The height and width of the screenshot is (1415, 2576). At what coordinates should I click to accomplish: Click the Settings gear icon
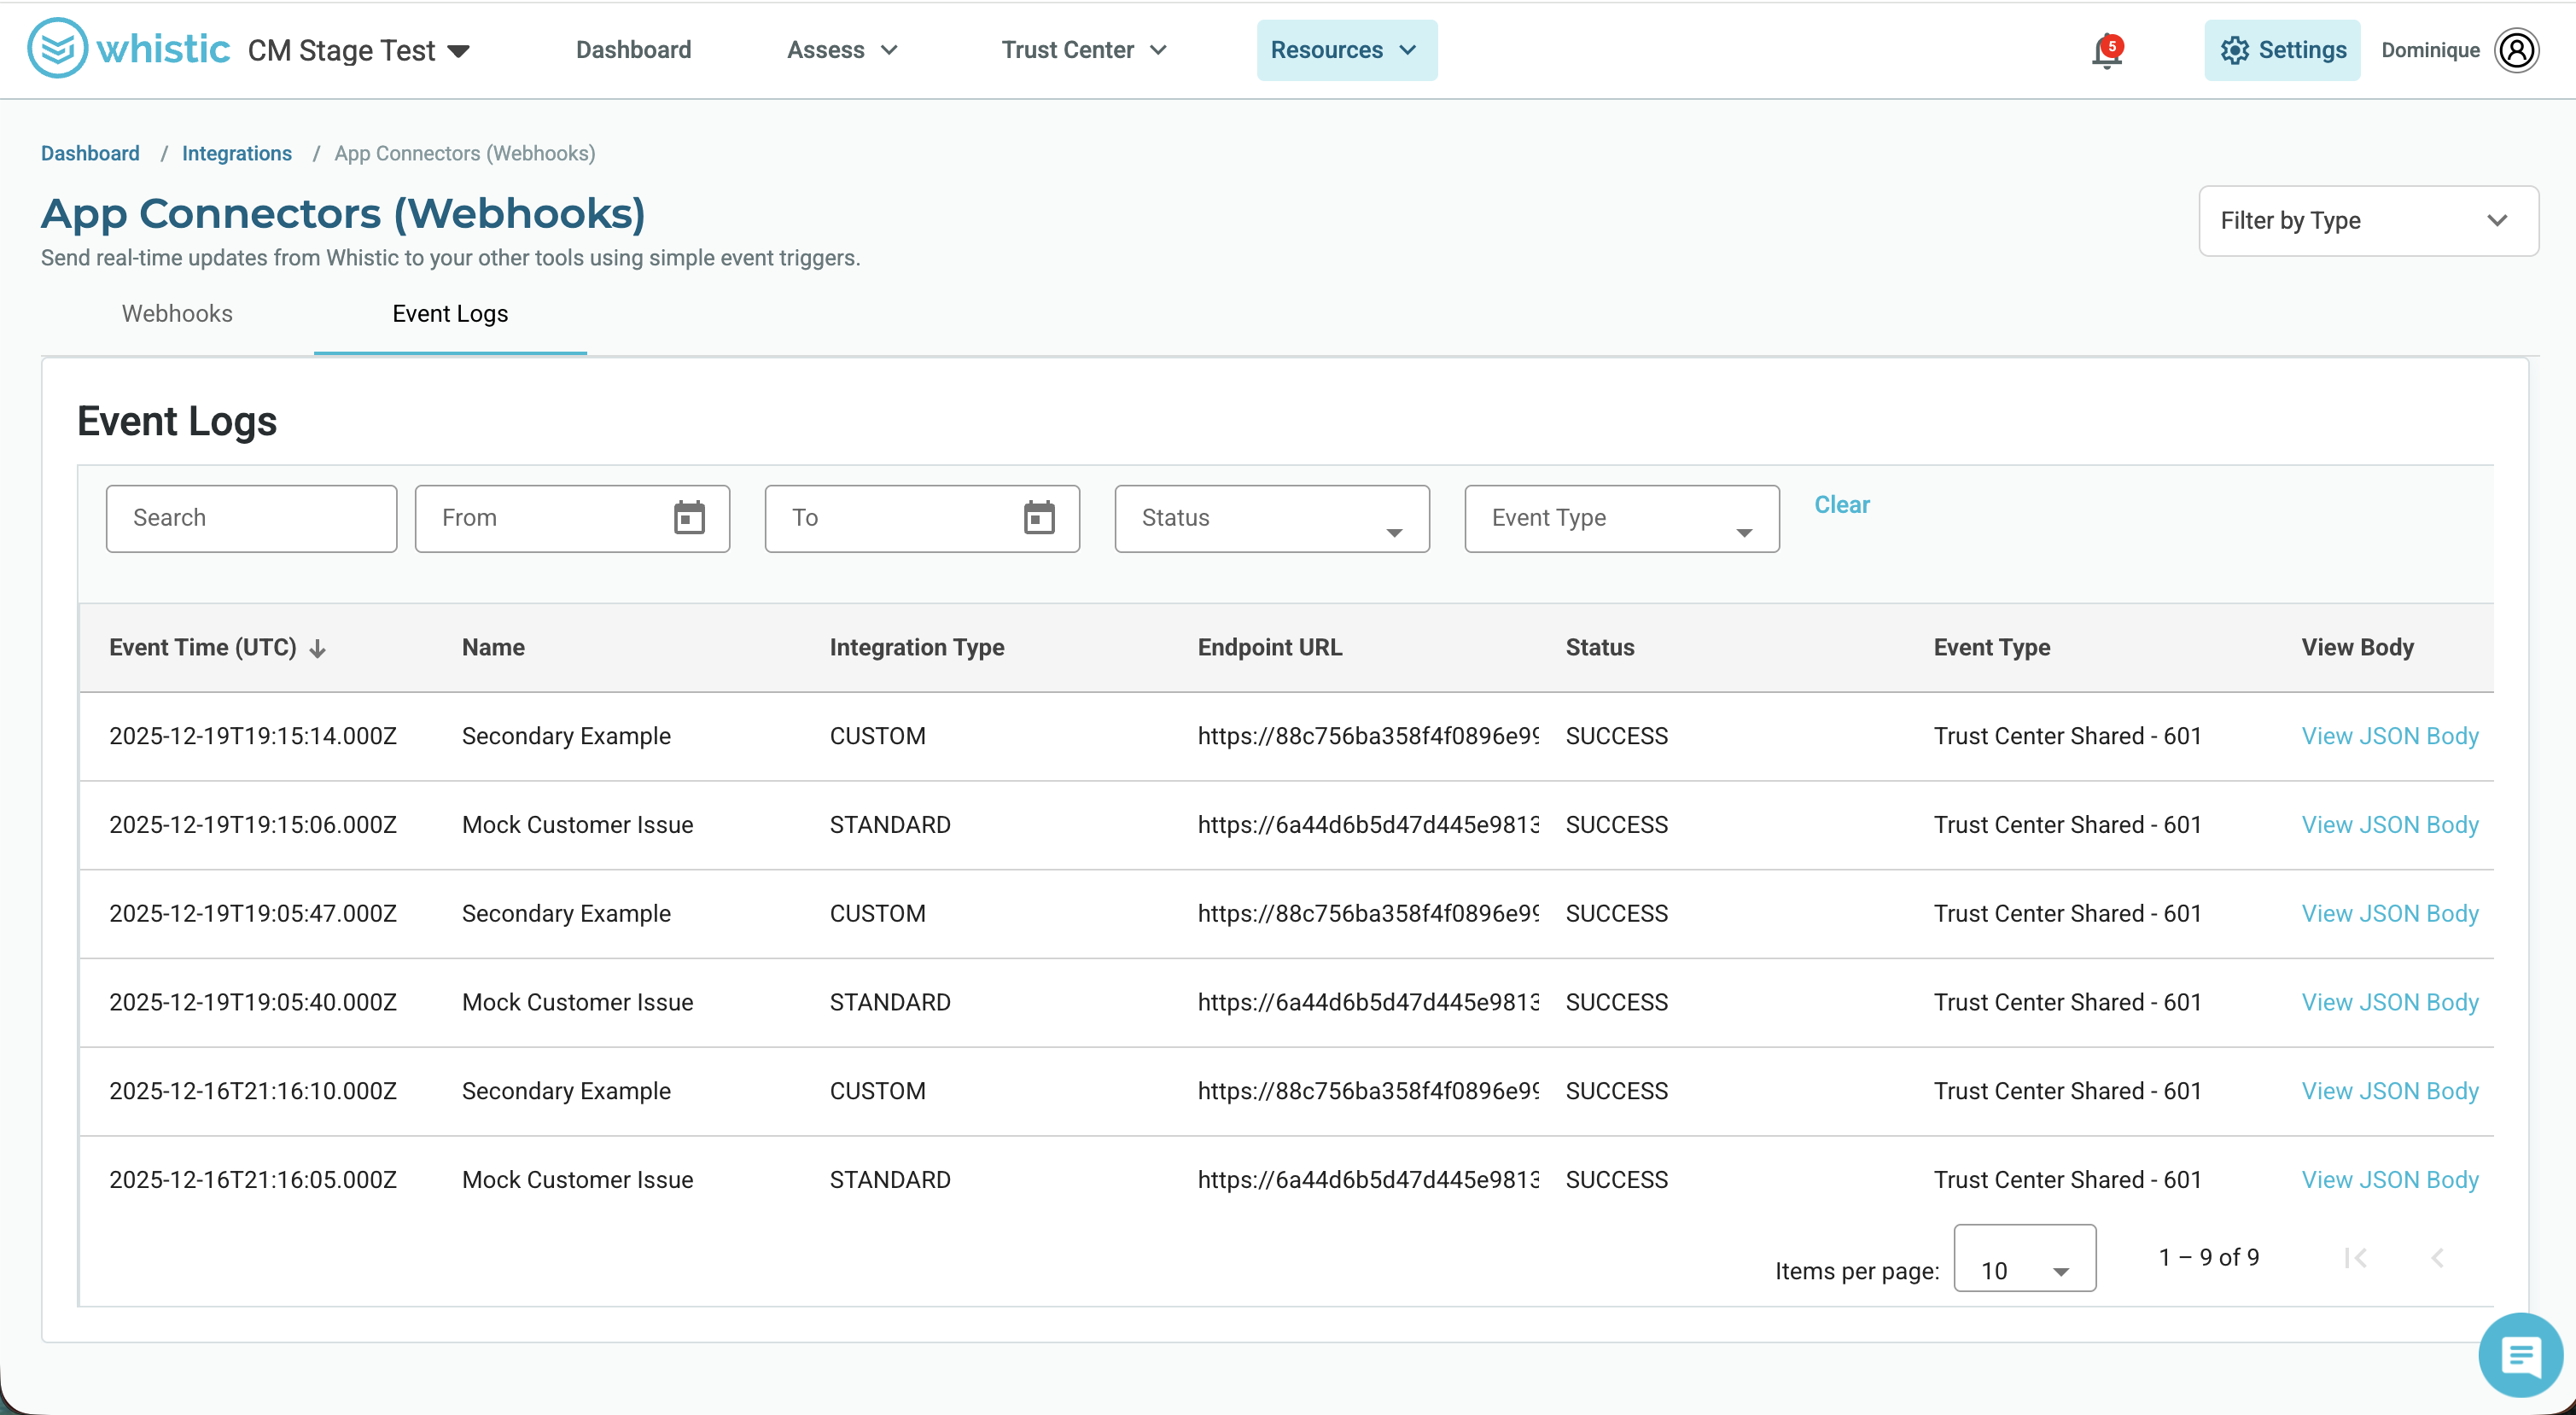pos(2234,50)
